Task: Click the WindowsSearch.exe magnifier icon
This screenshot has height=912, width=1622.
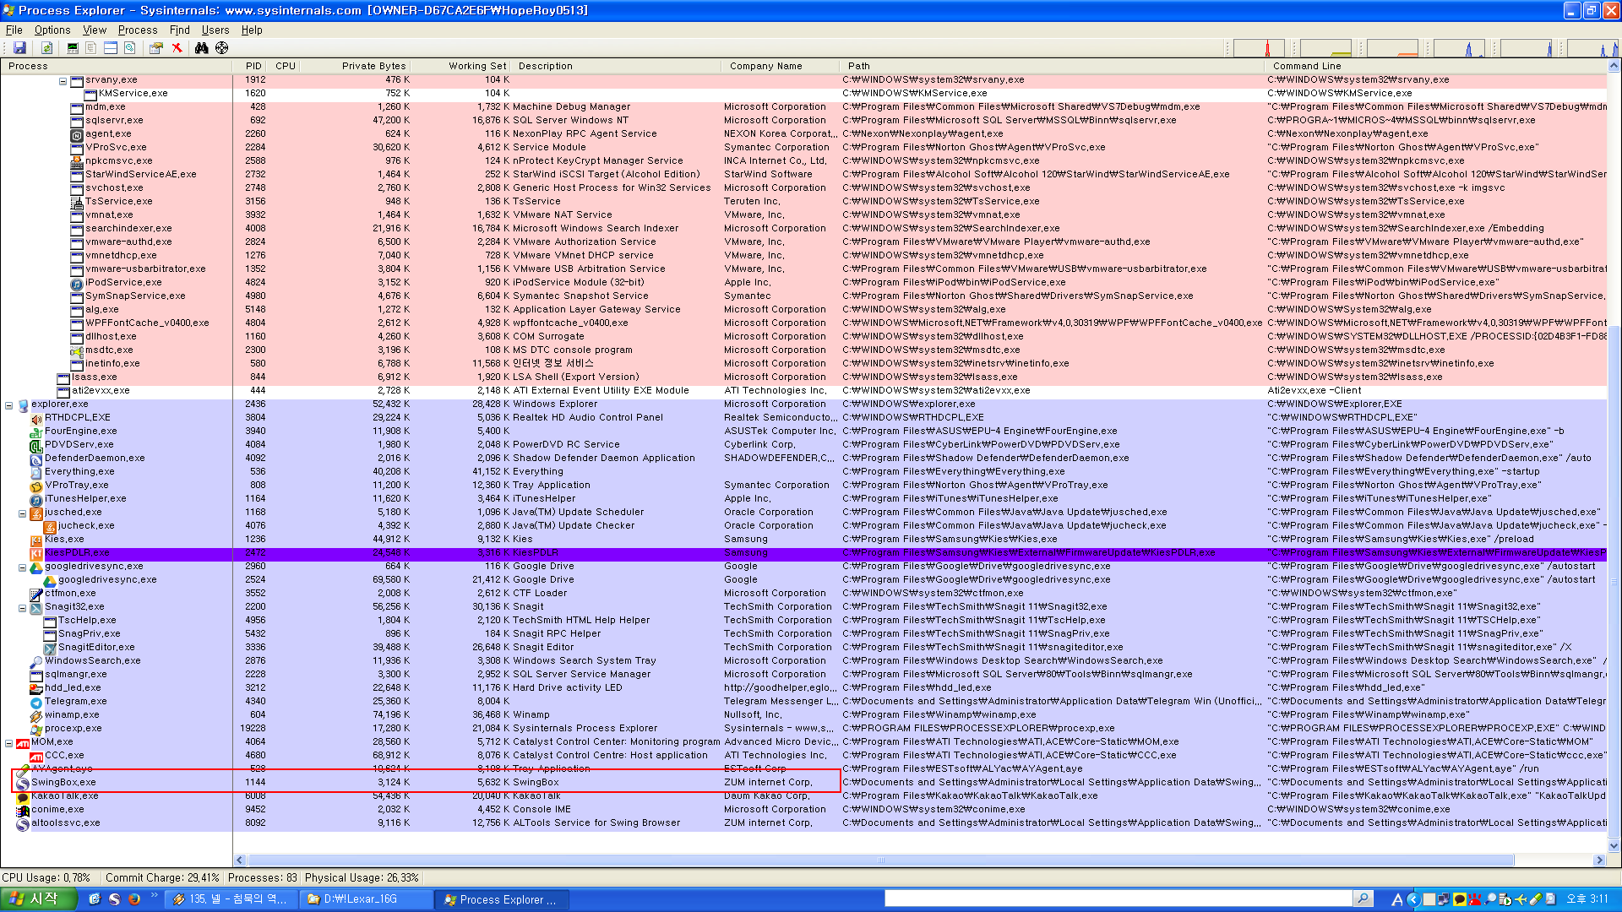Action: [x=36, y=661]
